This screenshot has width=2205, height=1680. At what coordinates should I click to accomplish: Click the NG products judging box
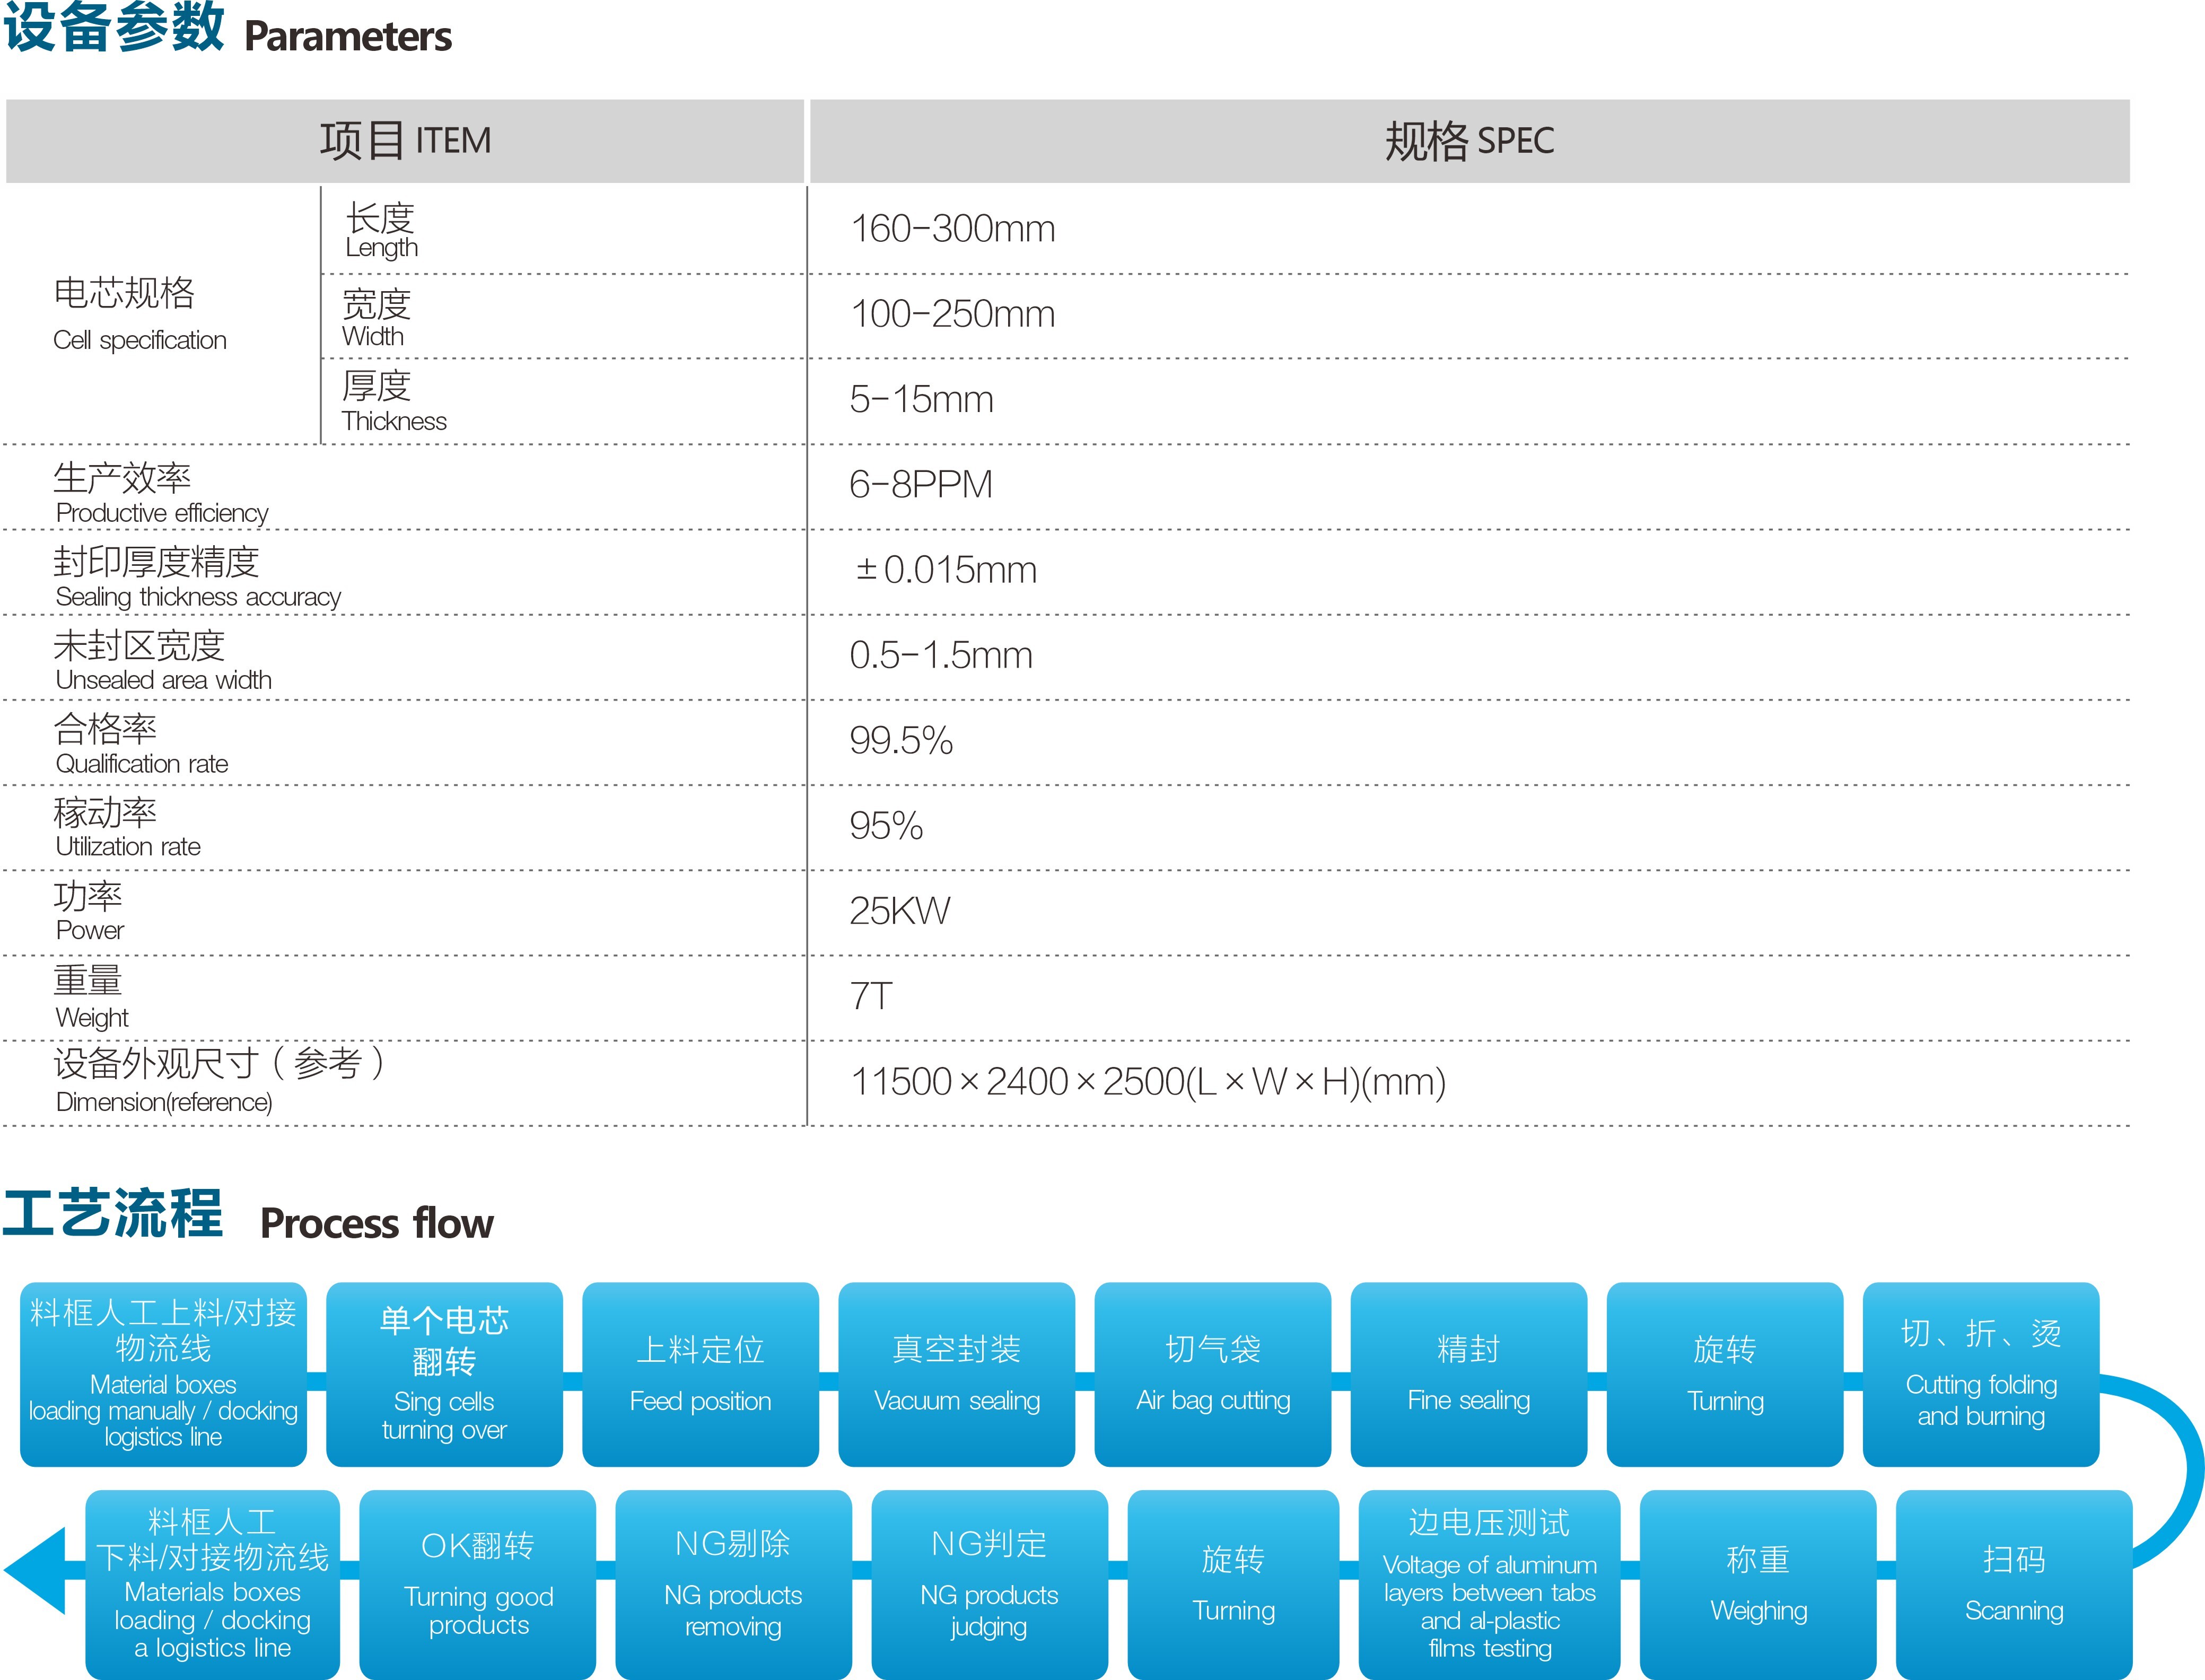click(x=989, y=1584)
